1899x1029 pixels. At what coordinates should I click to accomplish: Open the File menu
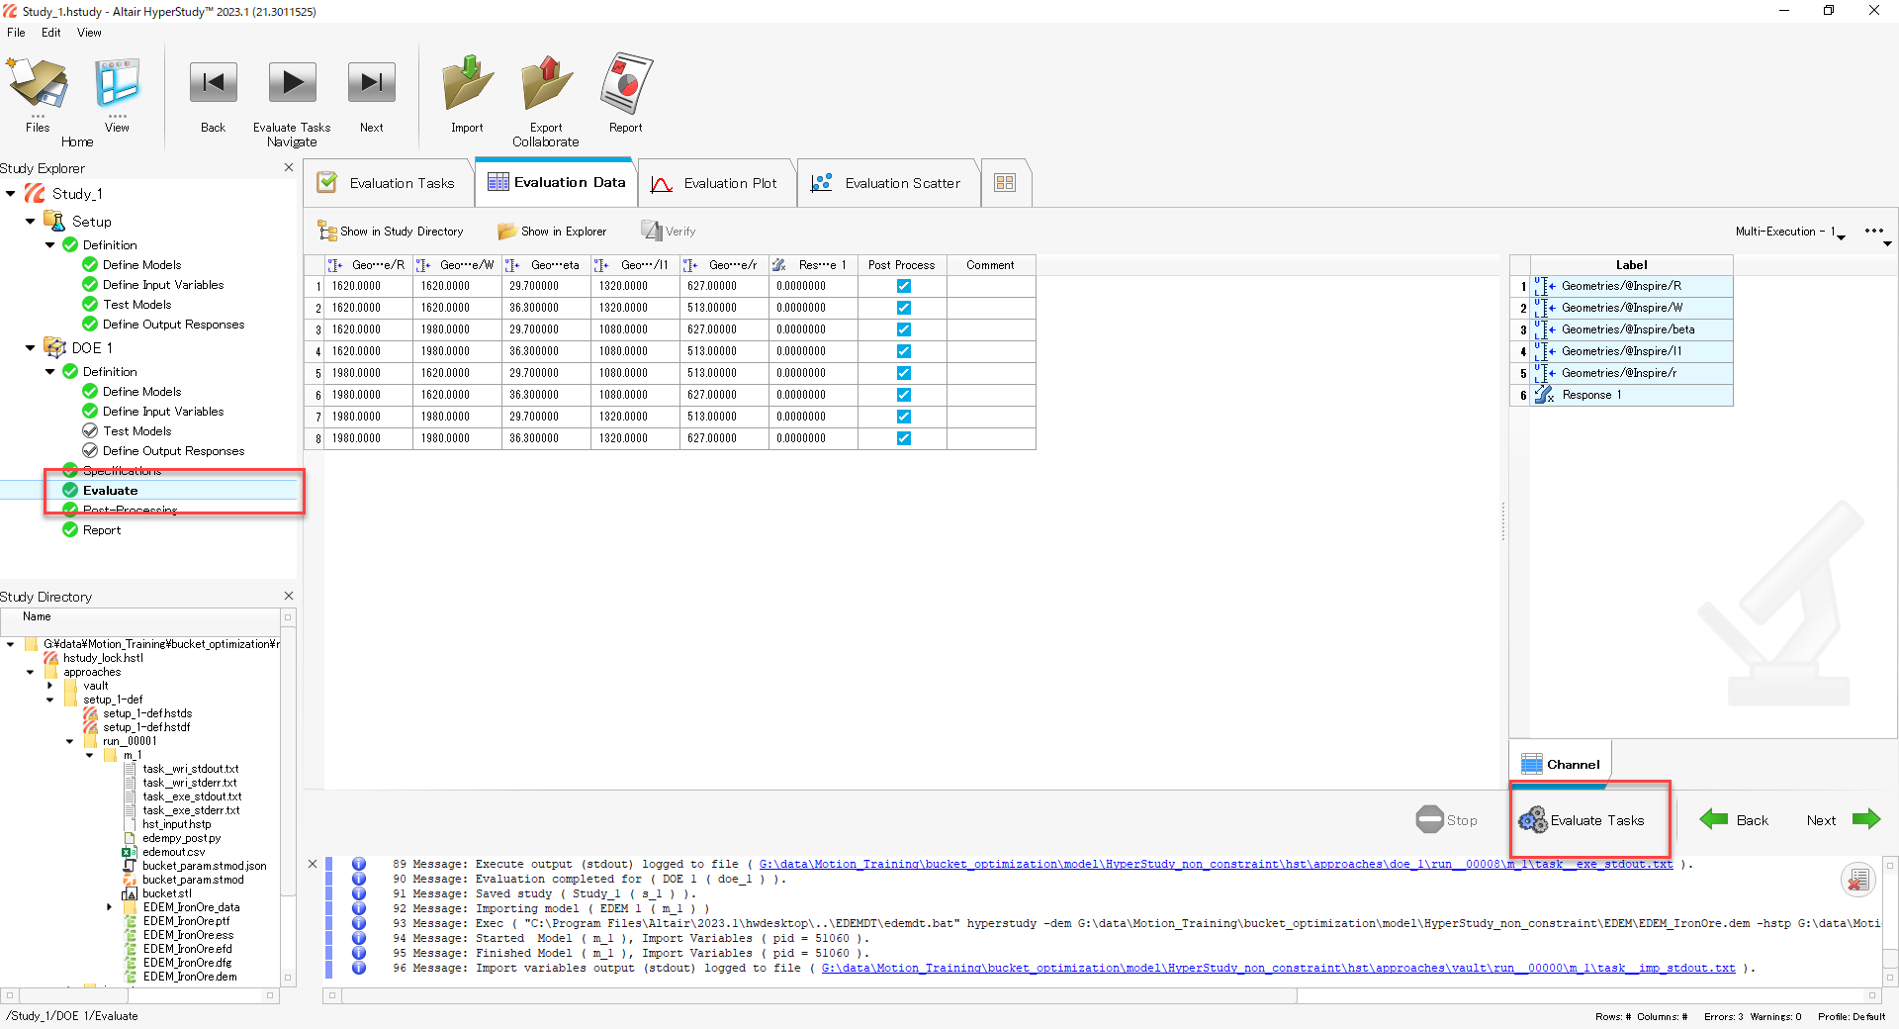16,33
